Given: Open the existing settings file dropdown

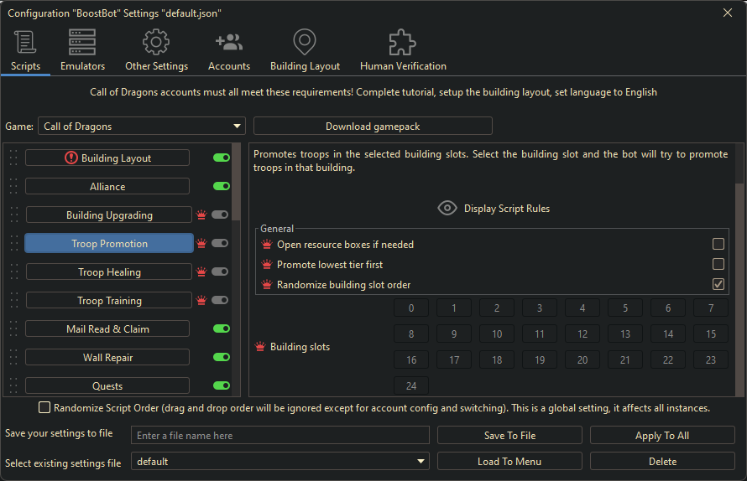Looking at the screenshot, I should (280, 462).
